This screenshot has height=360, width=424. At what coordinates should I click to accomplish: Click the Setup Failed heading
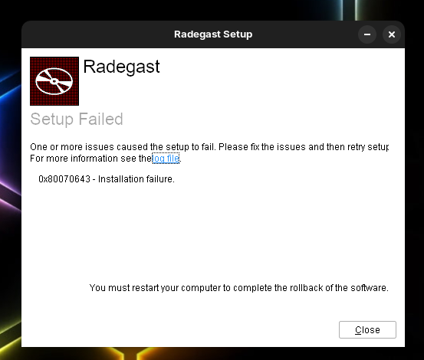pyautogui.click(x=77, y=119)
